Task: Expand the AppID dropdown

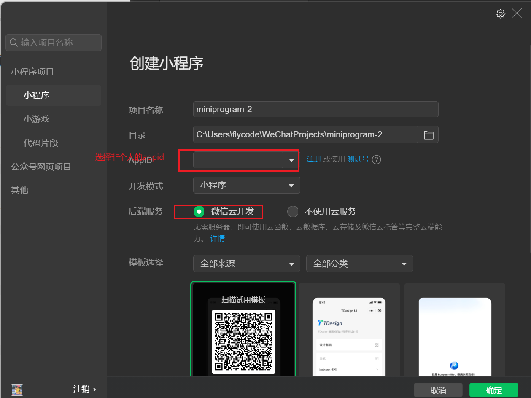Action: click(x=246, y=160)
